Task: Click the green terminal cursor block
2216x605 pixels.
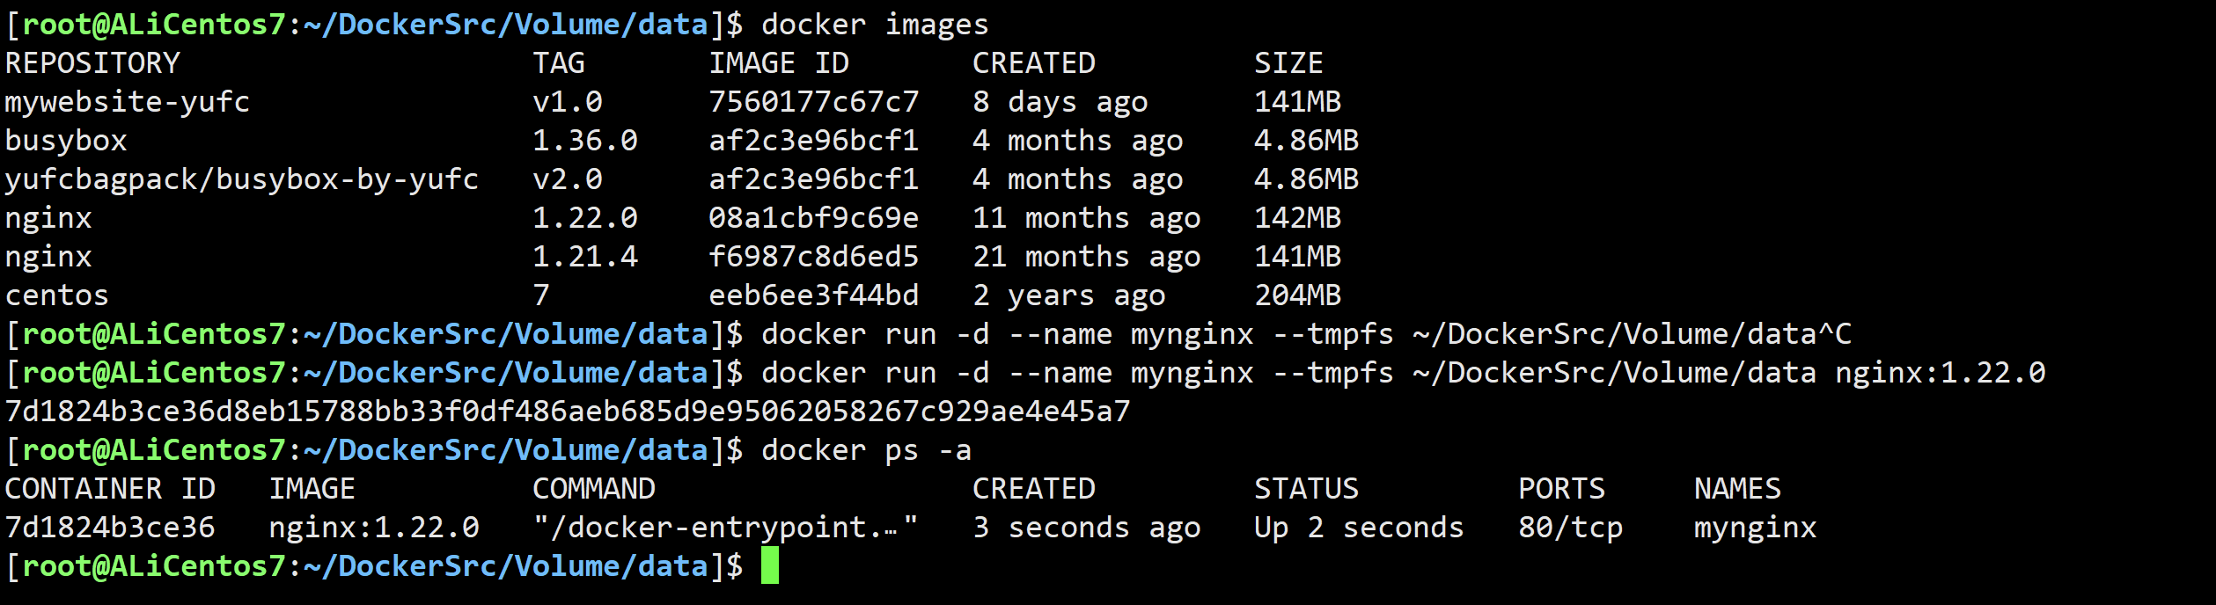Action: click(x=769, y=565)
